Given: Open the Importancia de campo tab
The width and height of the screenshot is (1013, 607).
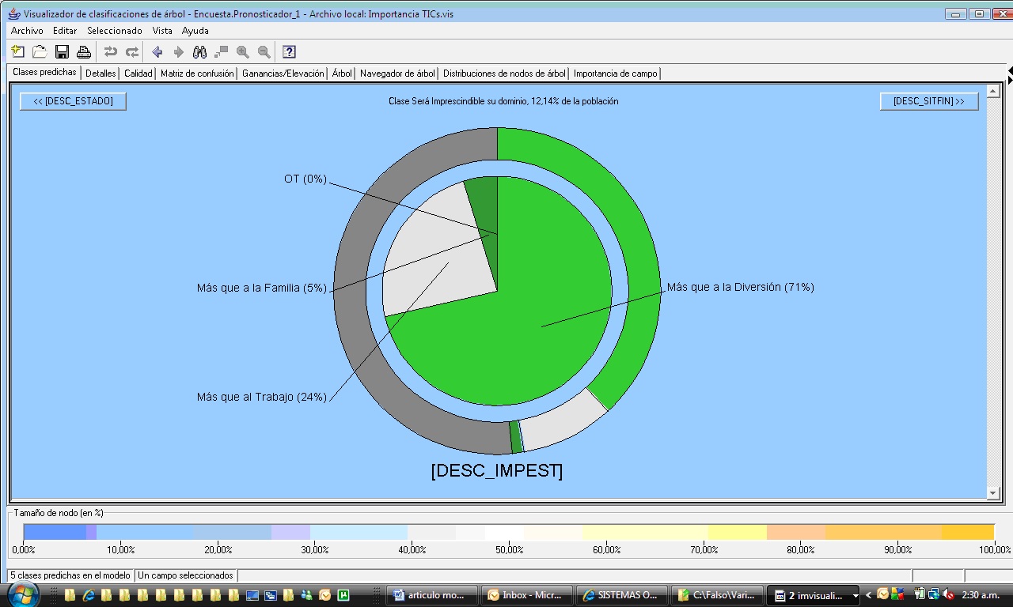Looking at the screenshot, I should coord(615,74).
